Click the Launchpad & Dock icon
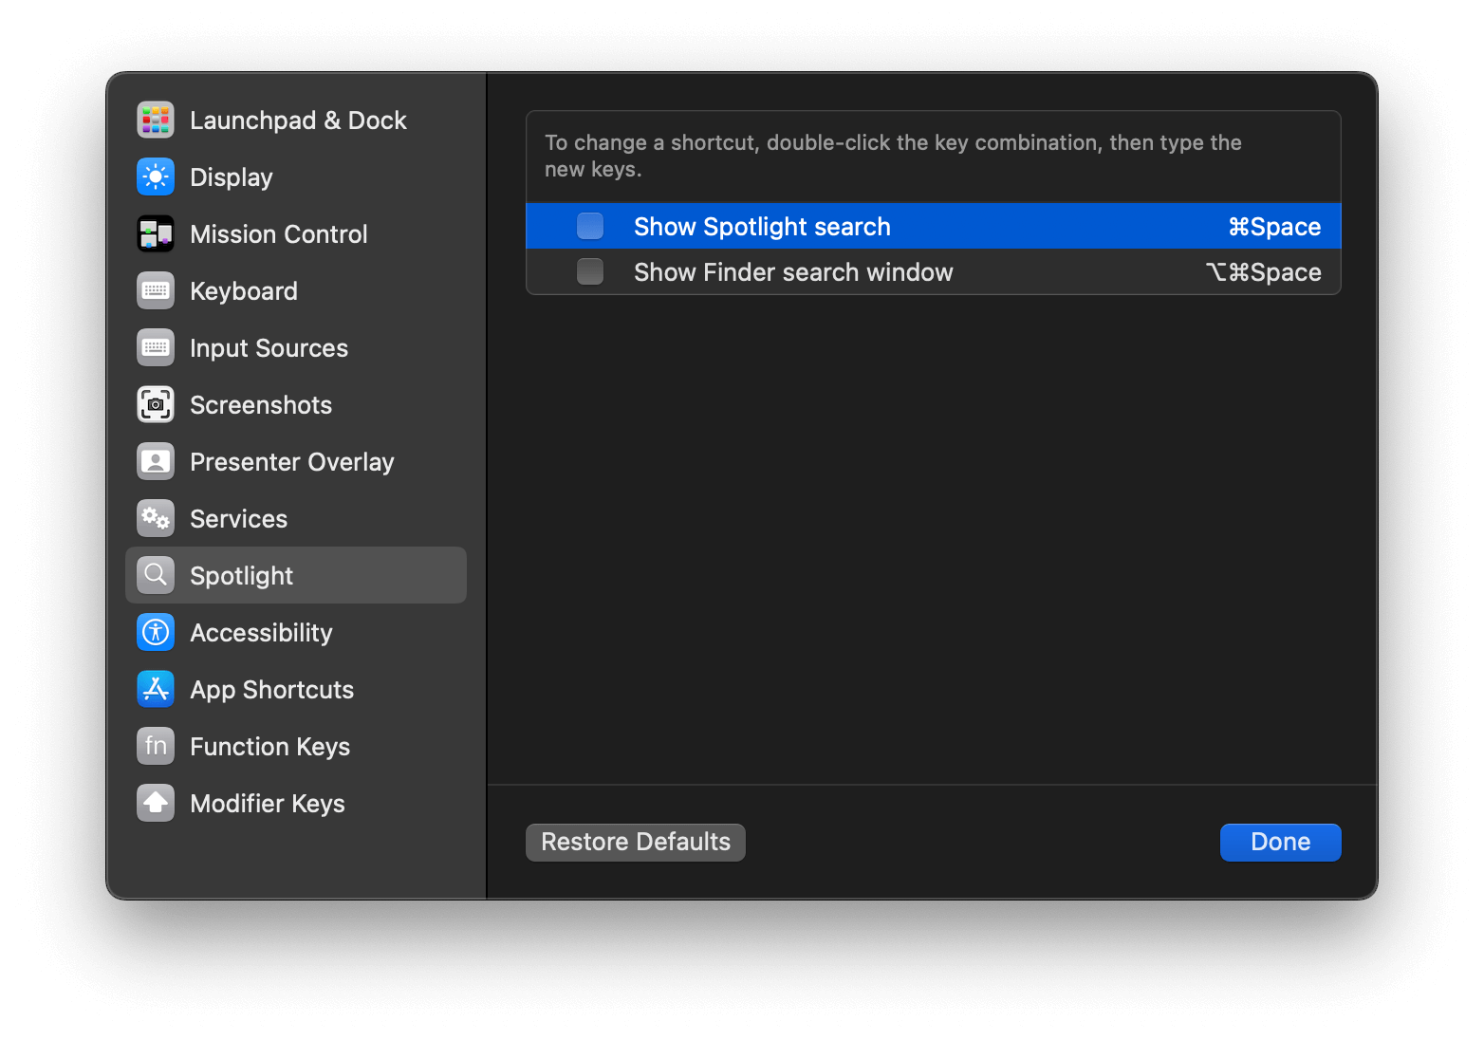Viewport: 1484px width, 1040px height. coord(156,120)
